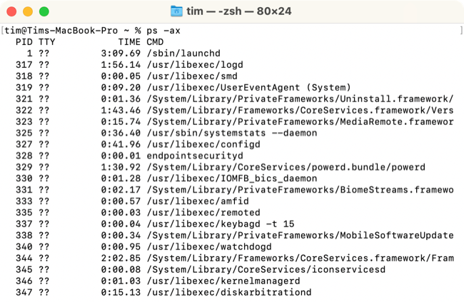Minimize the Terminal window with yellow button
Viewport: 464px width, 302px height.
pyautogui.click(x=29, y=12)
